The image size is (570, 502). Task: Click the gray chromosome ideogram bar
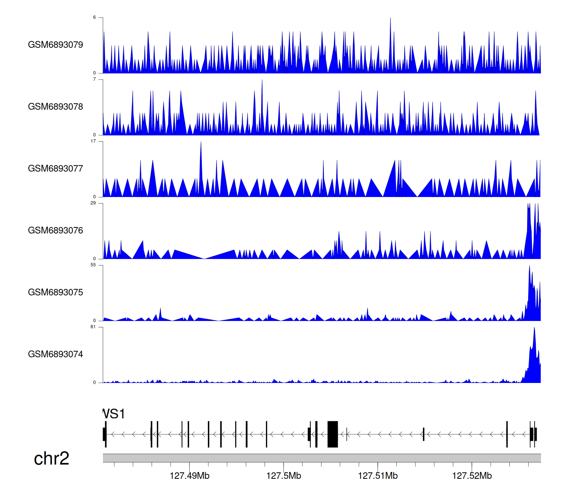[321, 458]
